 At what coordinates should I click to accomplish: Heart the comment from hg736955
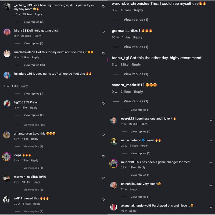point(103,103)
